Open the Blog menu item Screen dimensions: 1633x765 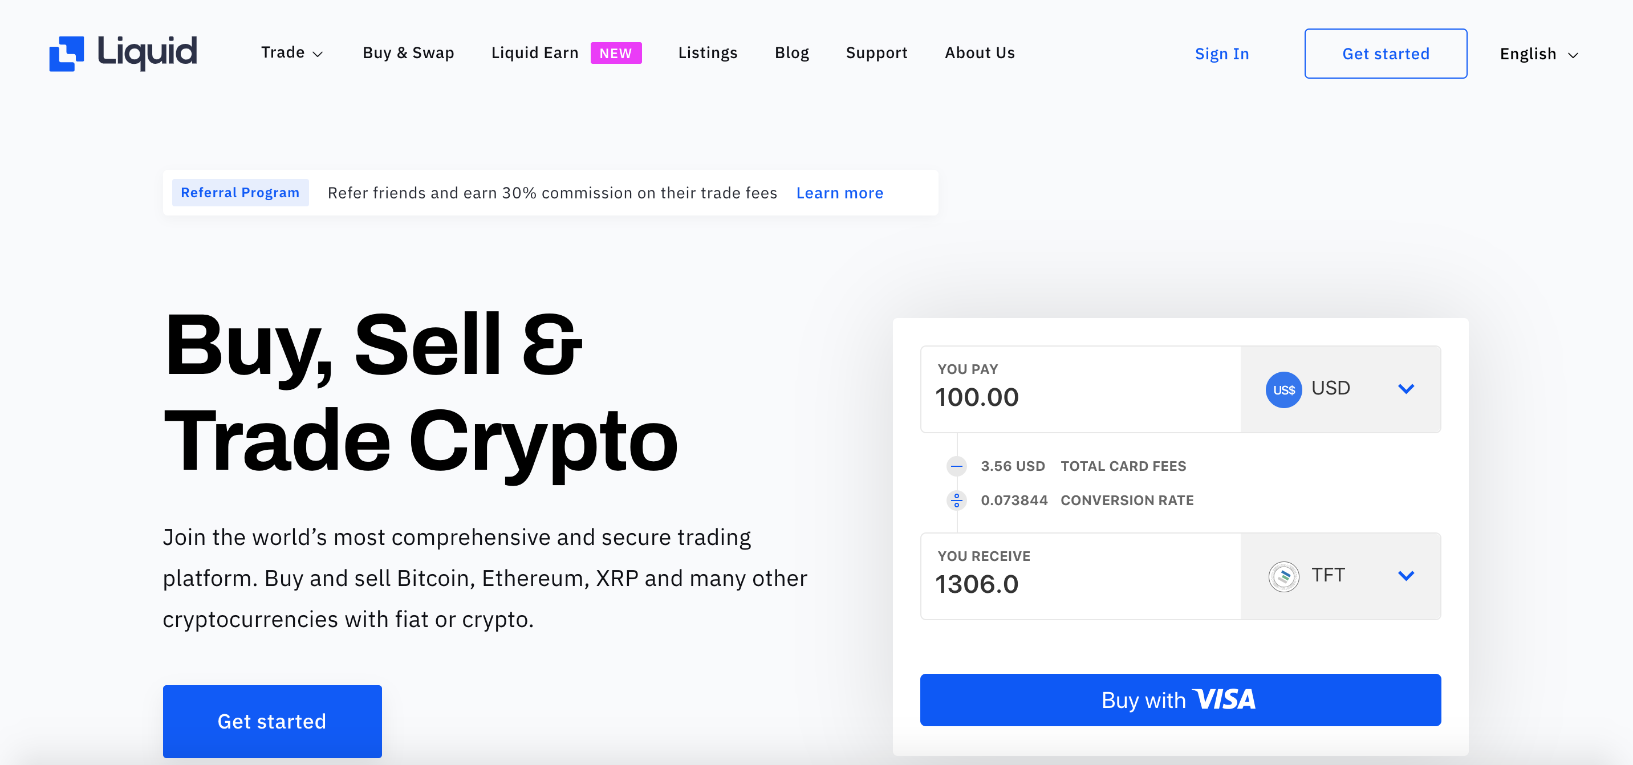(x=792, y=52)
